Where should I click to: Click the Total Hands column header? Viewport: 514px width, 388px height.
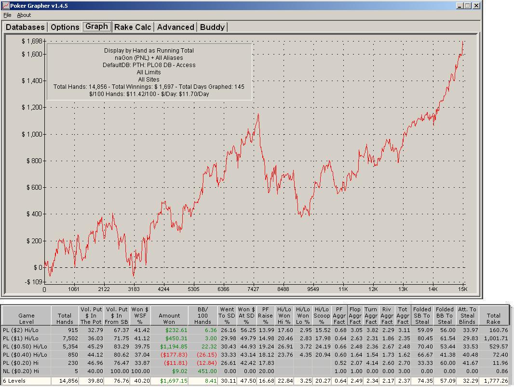click(65, 316)
